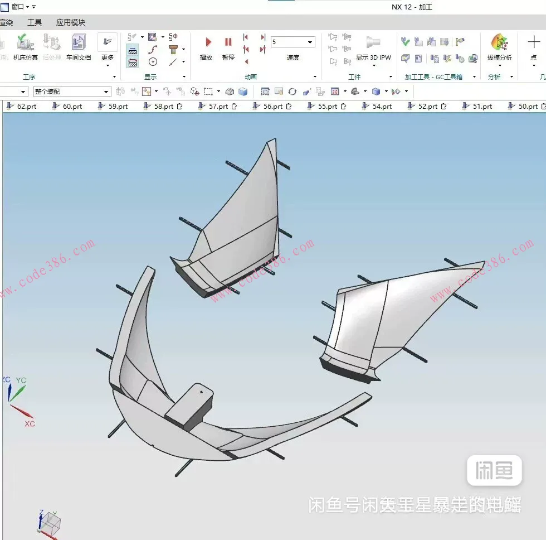This screenshot has height=540, width=546.
Task: Switch to the 59.prt tab
Action: 113,107
